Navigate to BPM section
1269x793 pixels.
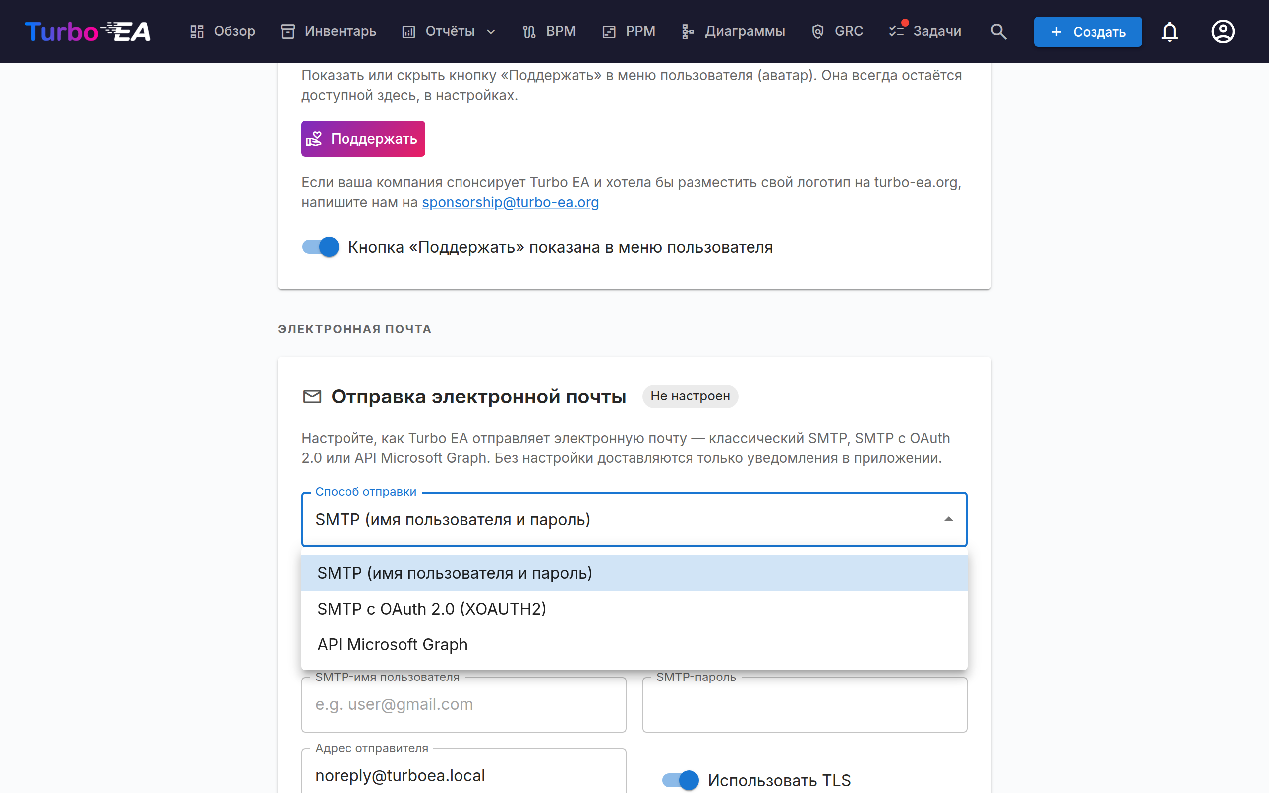tap(550, 31)
